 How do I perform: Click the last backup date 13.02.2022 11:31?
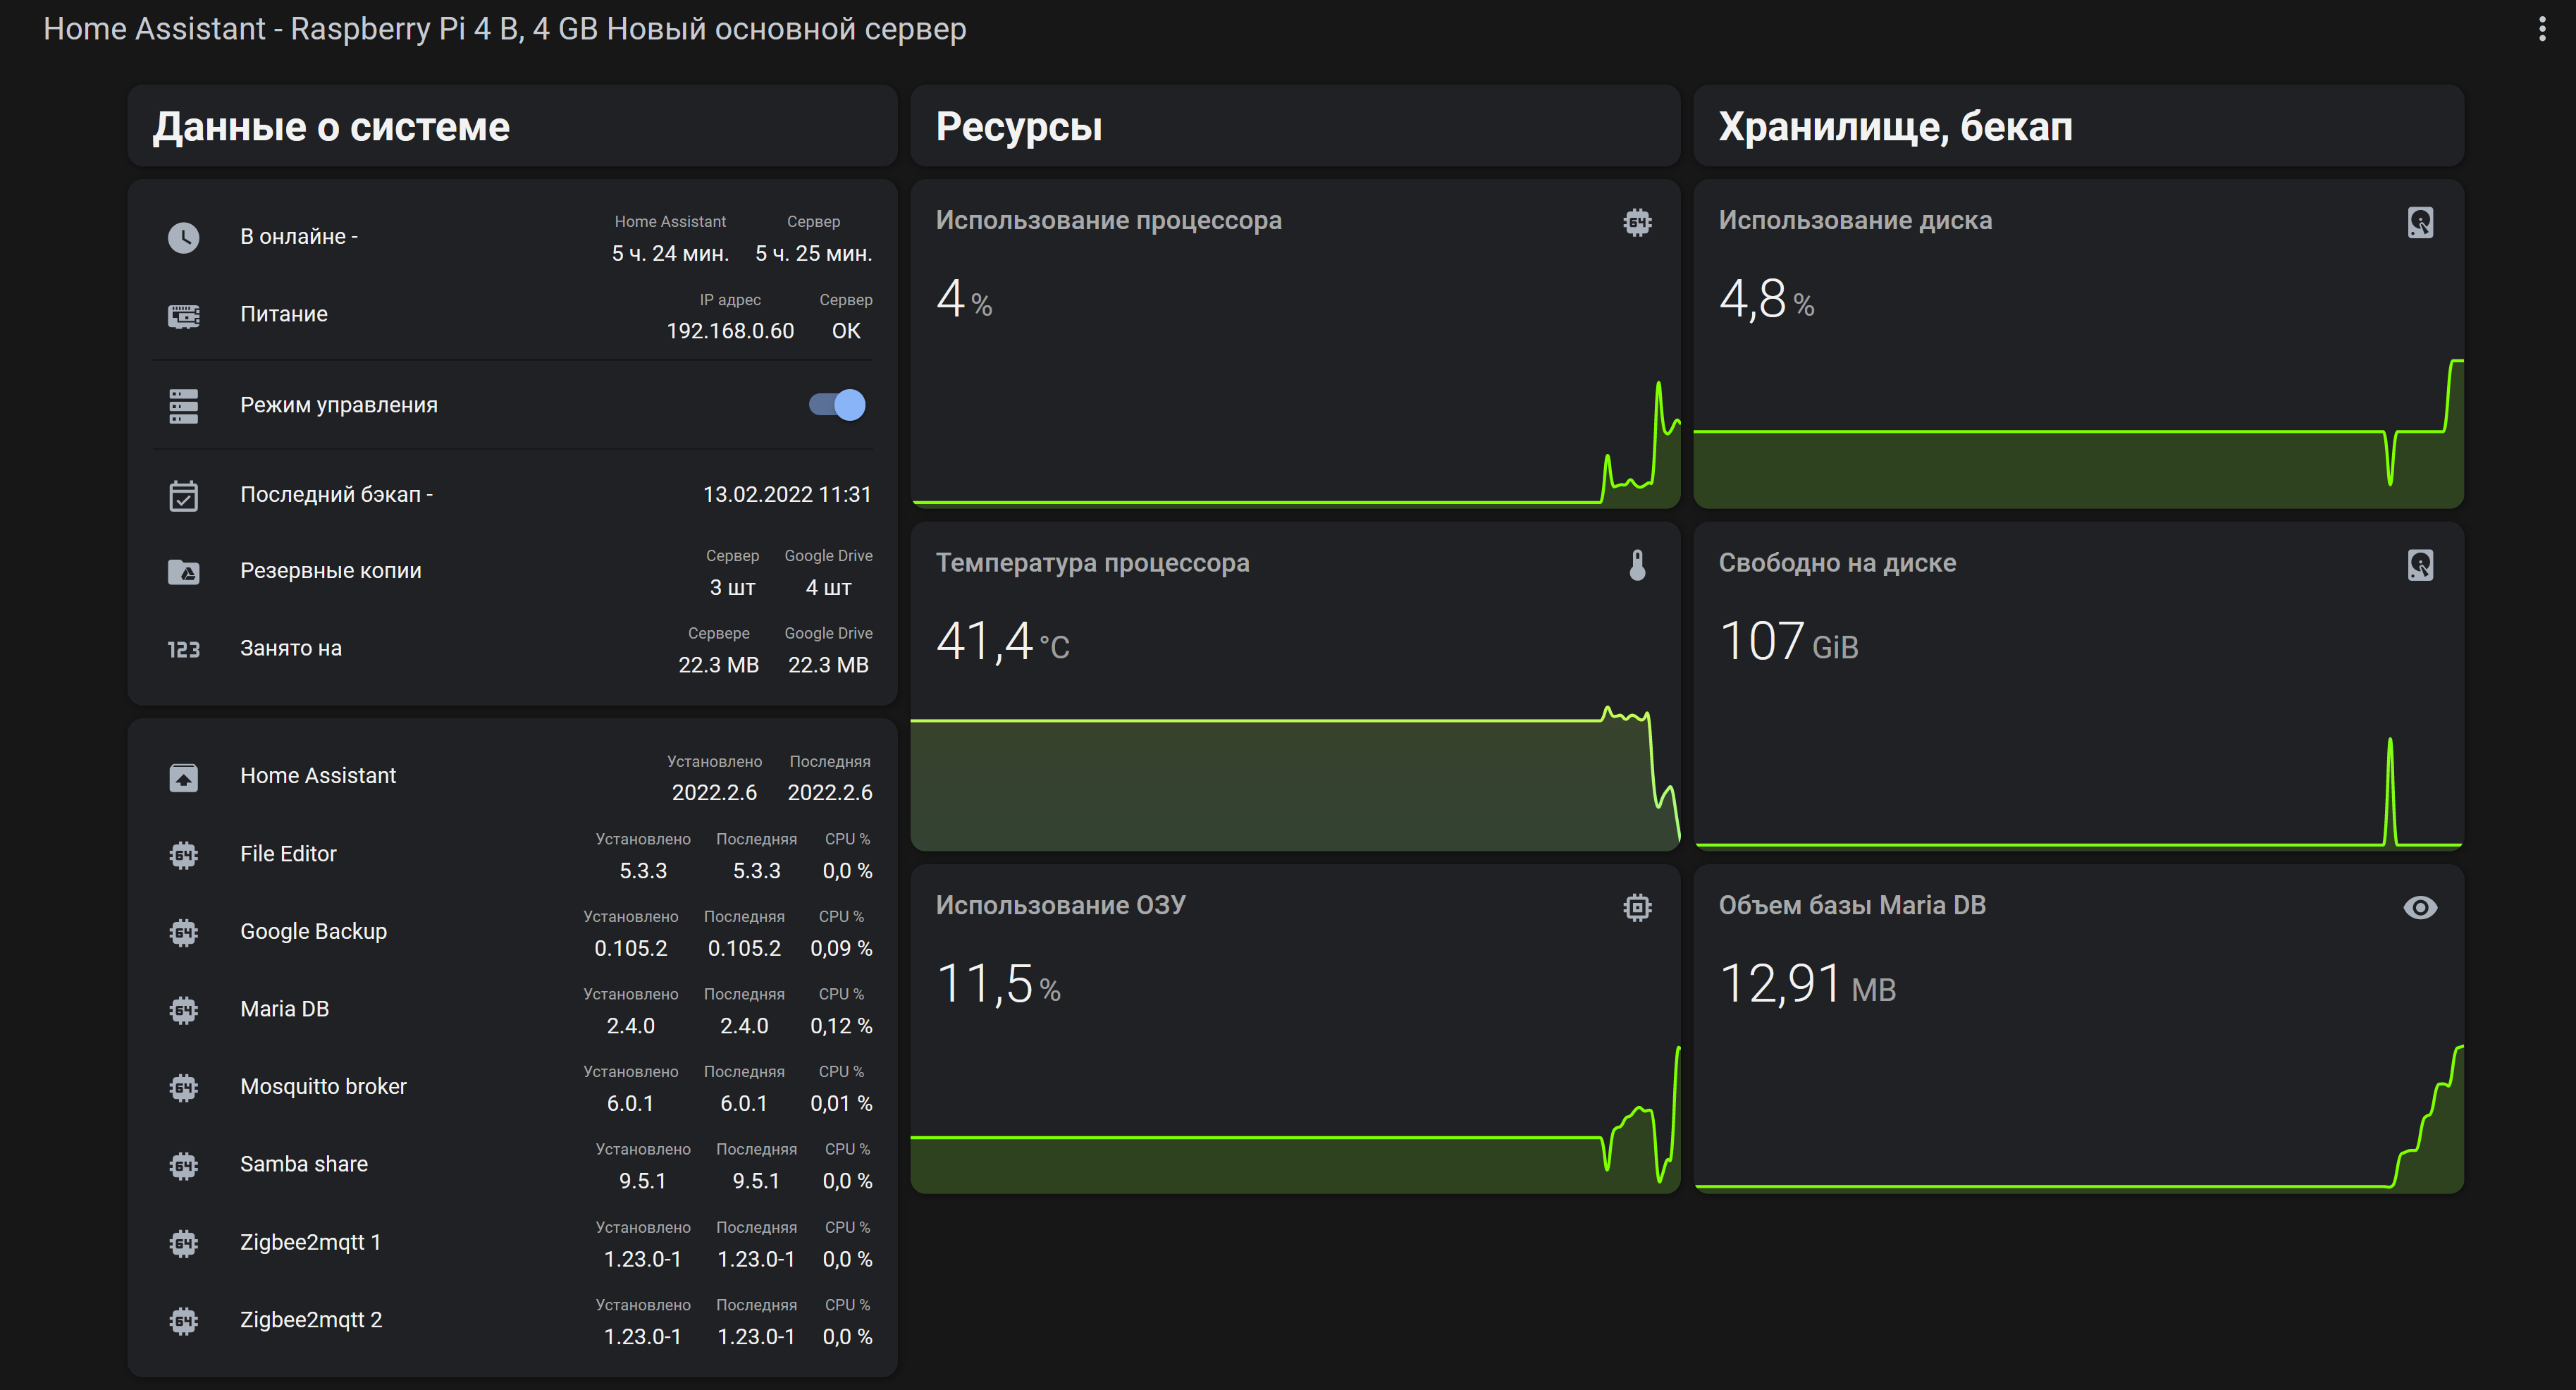click(787, 495)
